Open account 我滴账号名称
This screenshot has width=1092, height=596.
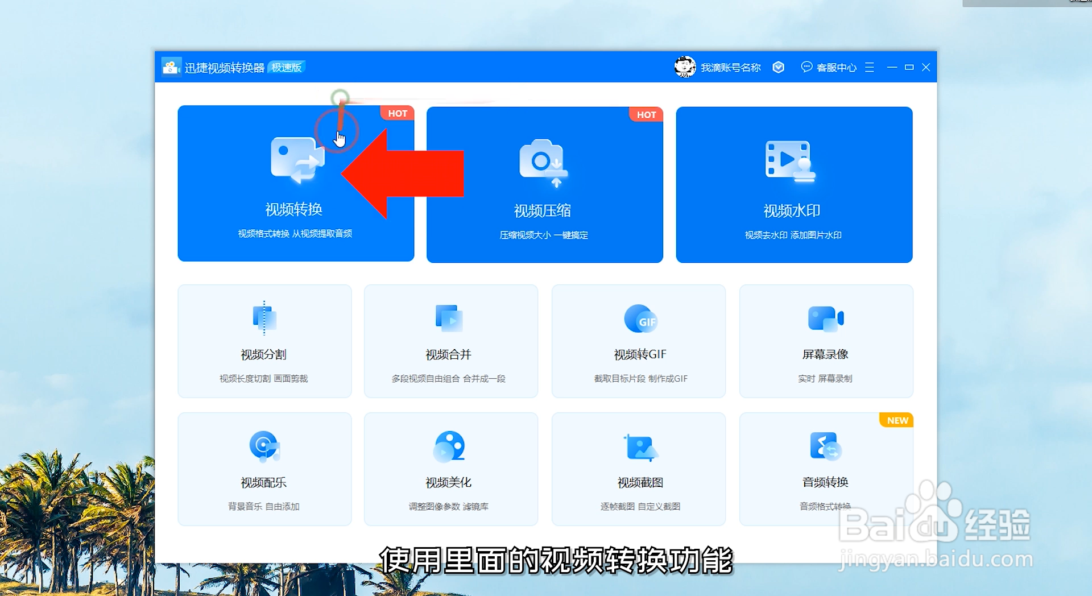(x=730, y=68)
